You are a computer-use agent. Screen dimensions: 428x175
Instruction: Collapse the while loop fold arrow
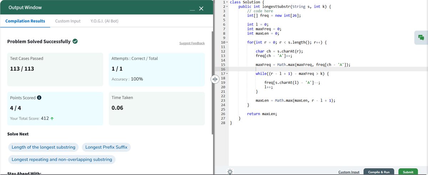[x=227, y=74]
